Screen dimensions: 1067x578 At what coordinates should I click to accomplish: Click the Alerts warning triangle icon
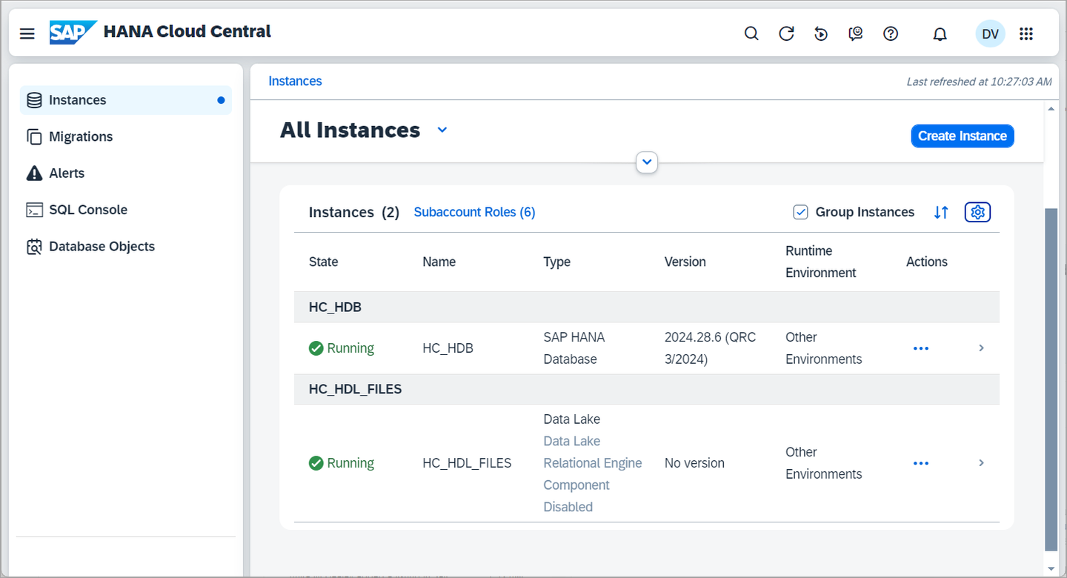coord(34,173)
